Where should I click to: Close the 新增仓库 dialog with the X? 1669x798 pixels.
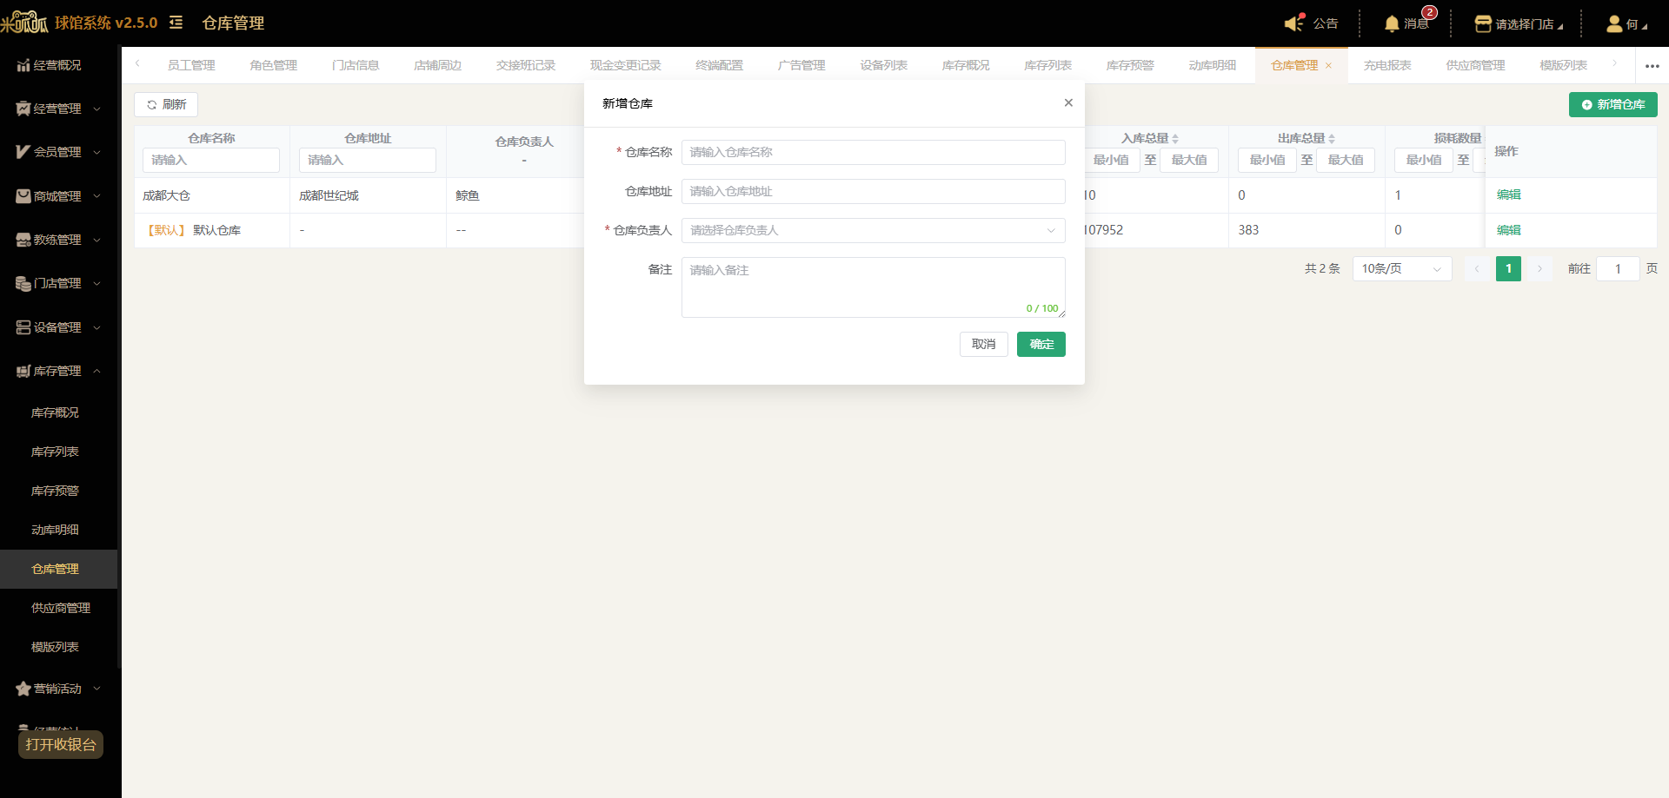[x=1068, y=102]
